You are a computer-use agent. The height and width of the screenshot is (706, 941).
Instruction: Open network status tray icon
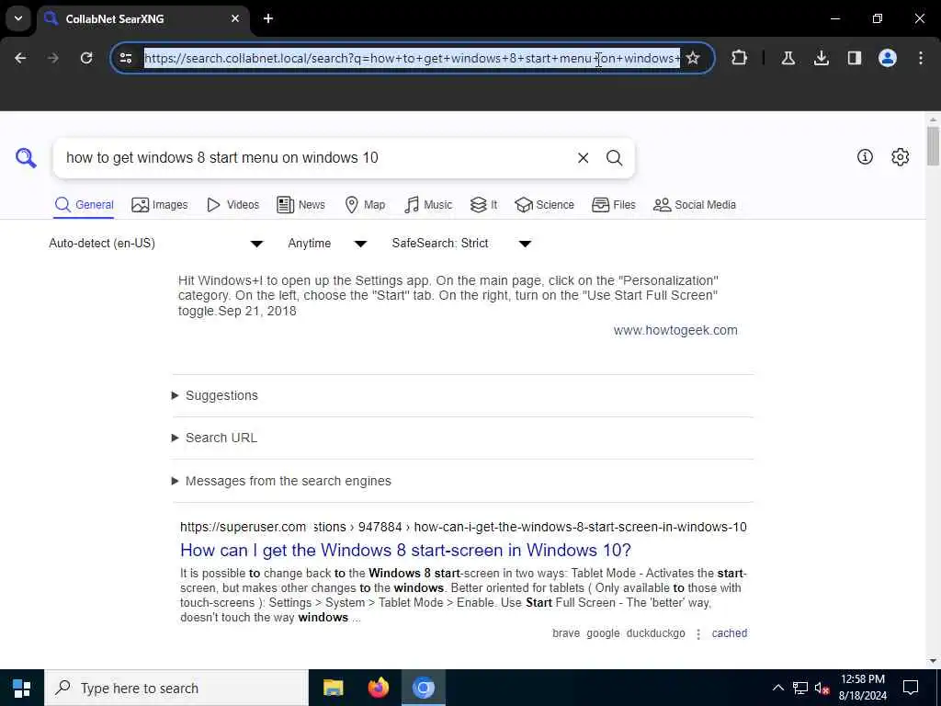800,688
